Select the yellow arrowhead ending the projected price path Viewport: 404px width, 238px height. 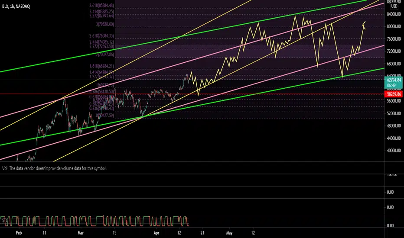coord(364,25)
